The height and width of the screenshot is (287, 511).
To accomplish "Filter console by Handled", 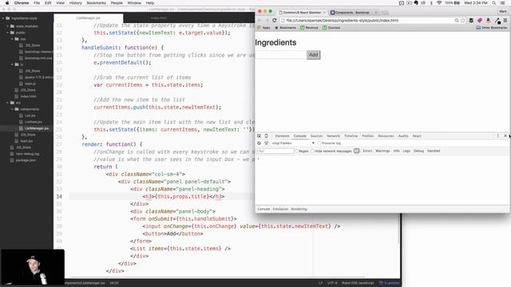I will pyautogui.click(x=434, y=151).
